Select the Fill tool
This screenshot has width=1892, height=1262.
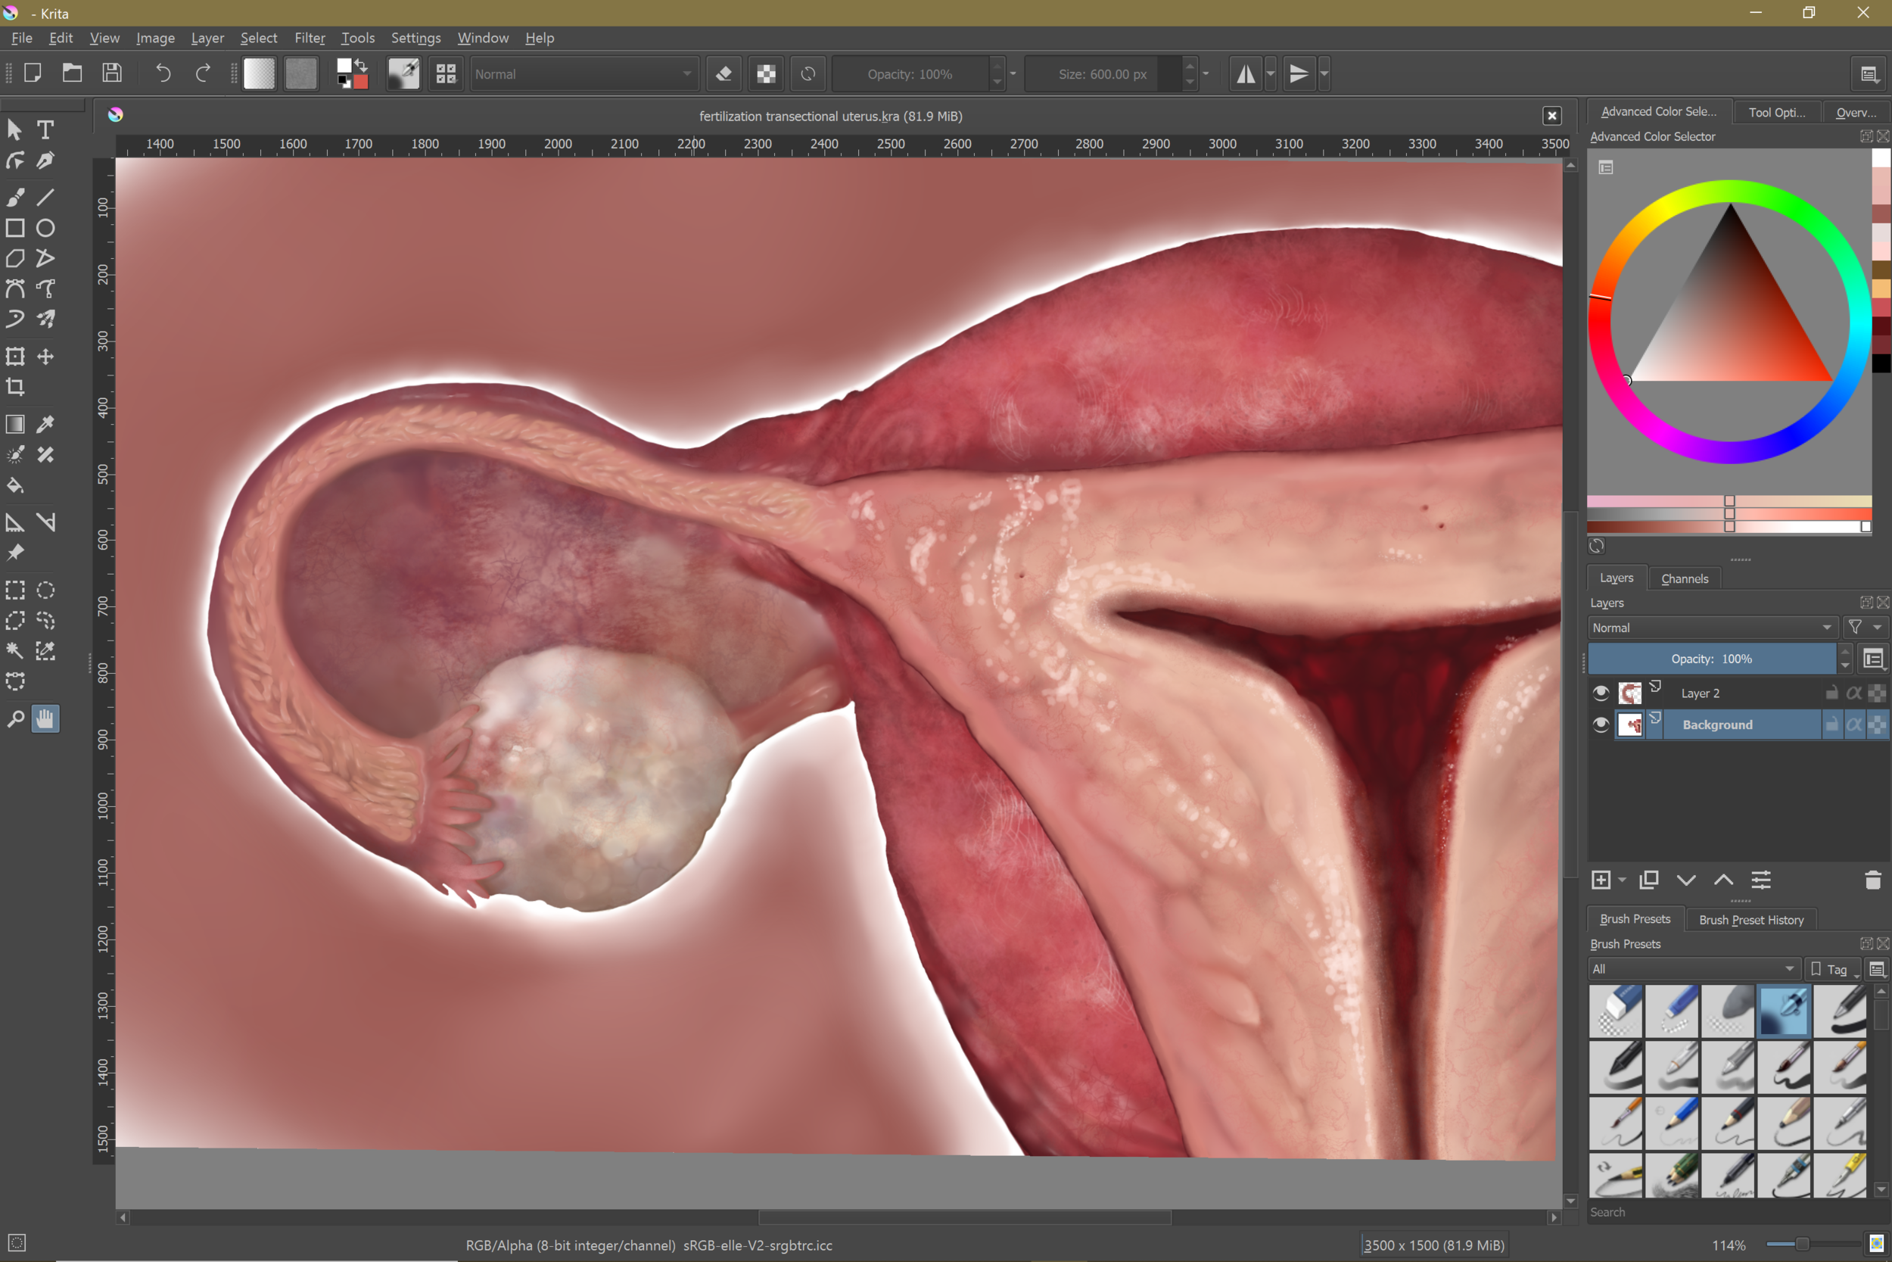tap(14, 485)
